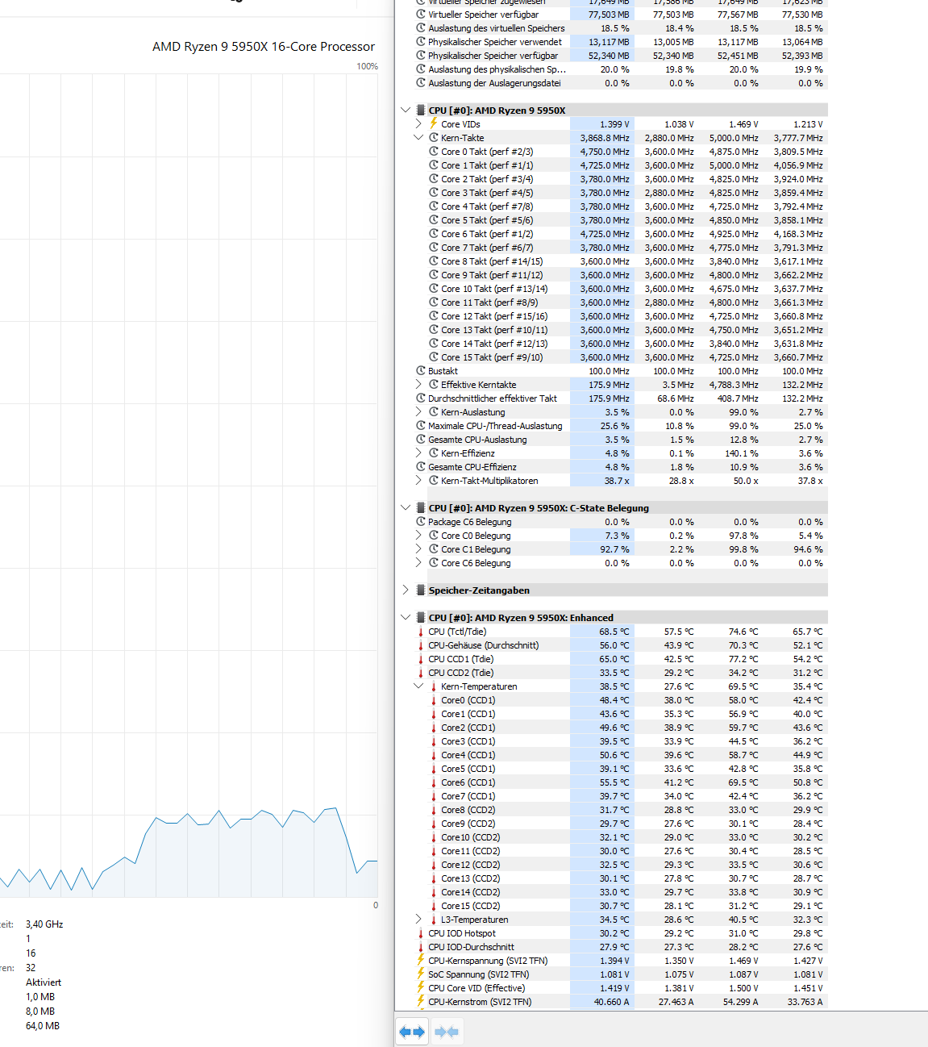Expand L3-Temperaturen
Image resolution: width=928 pixels, height=1047 pixels.
418,920
